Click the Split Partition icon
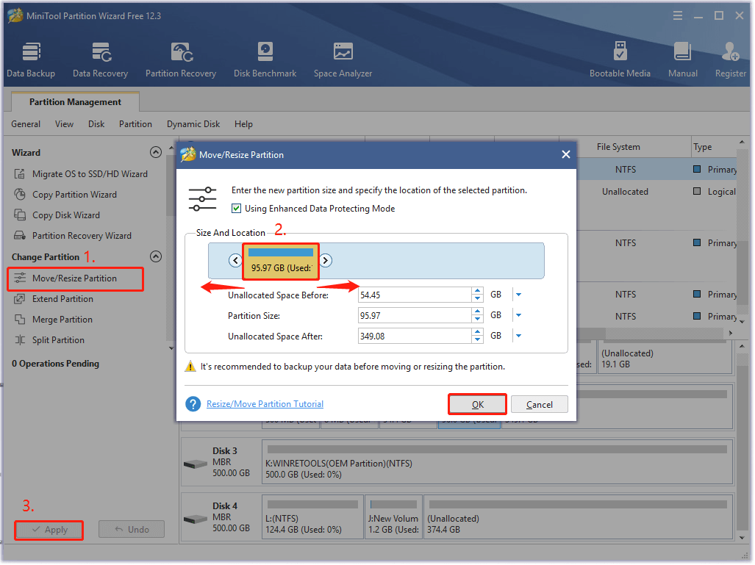 (19, 339)
